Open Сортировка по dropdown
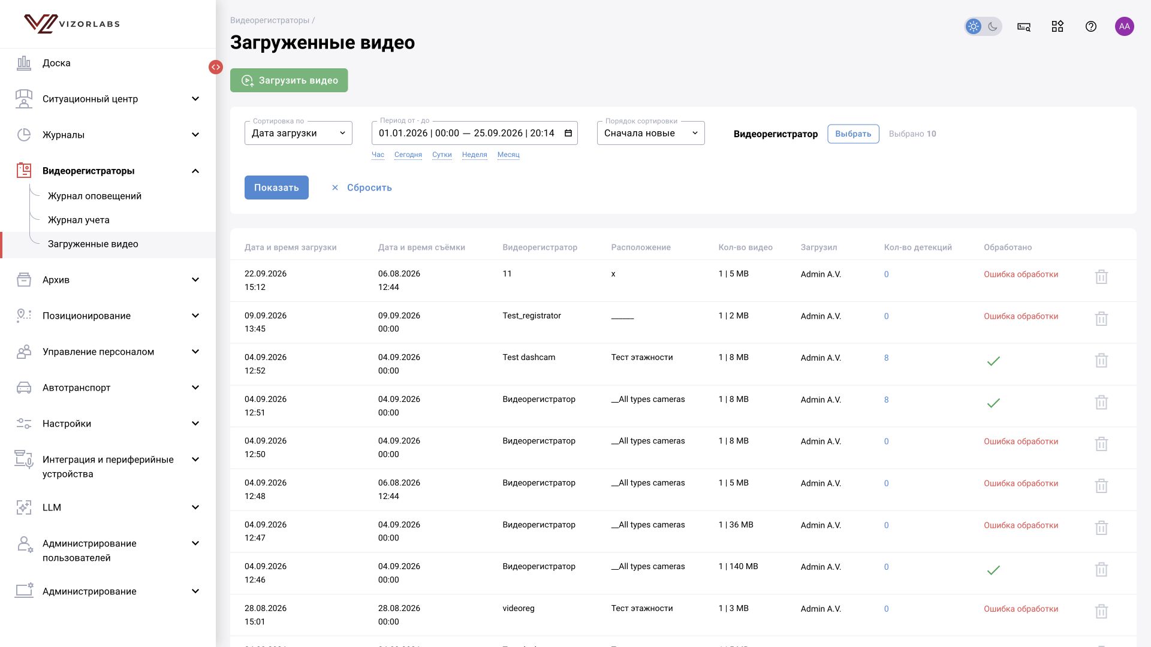The height and width of the screenshot is (647, 1151). pos(299,133)
